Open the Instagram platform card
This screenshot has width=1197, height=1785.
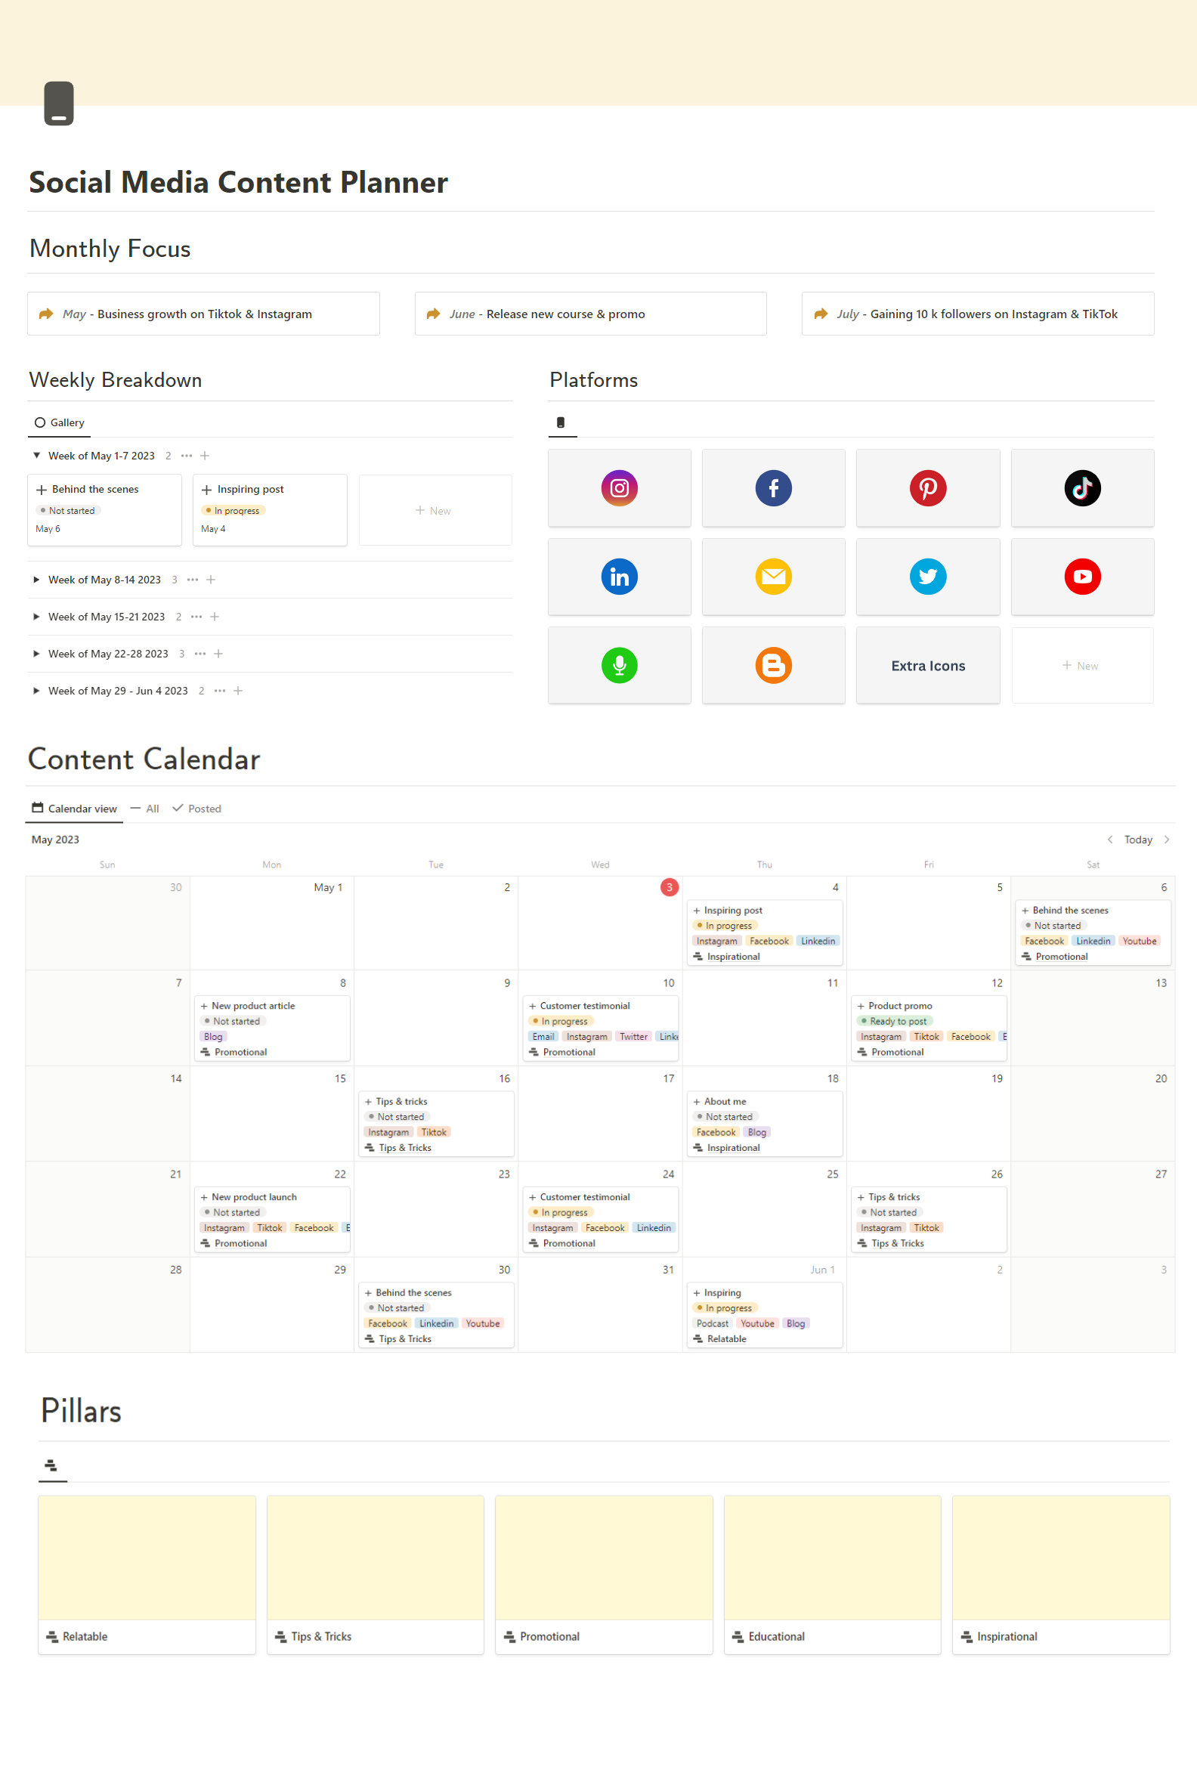click(x=619, y=488)
